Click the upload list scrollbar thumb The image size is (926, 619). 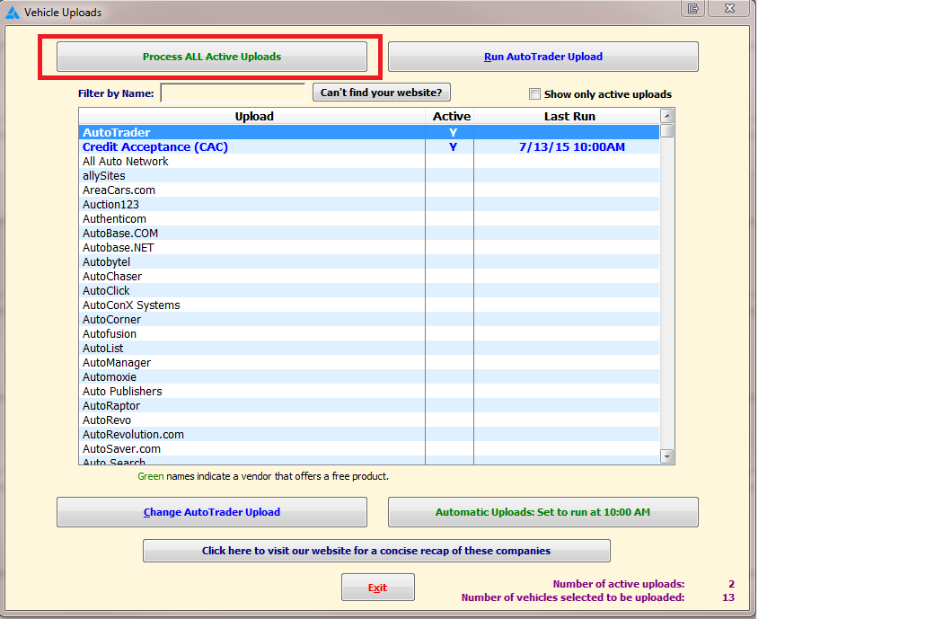pyautogui.click(x=666, y=130)
